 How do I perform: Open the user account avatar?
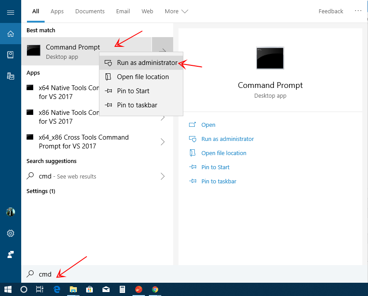[11, 212]
